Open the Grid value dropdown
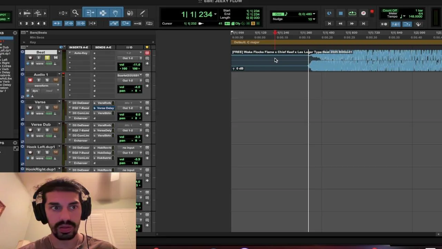This screenshot has height=249, width=442. 314,14
